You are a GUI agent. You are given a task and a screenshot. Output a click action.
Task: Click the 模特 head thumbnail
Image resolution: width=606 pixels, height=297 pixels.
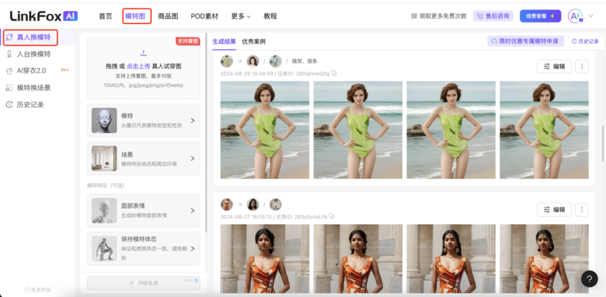(104, 120)
